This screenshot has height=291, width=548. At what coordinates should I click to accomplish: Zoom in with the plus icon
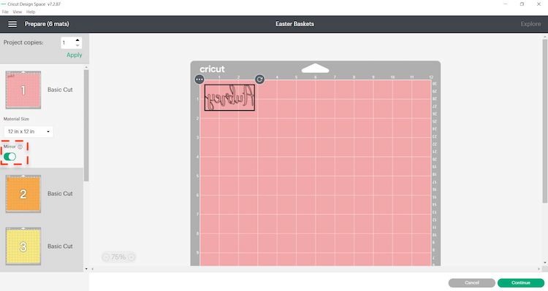(131, 257)
